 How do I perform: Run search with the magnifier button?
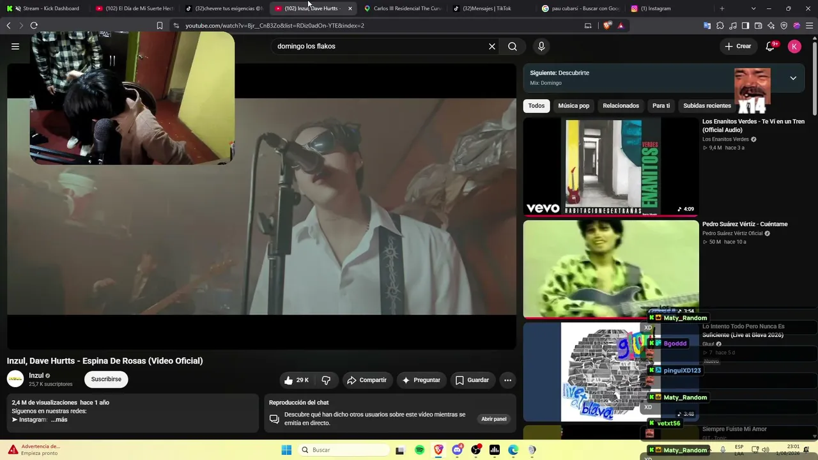513,46
